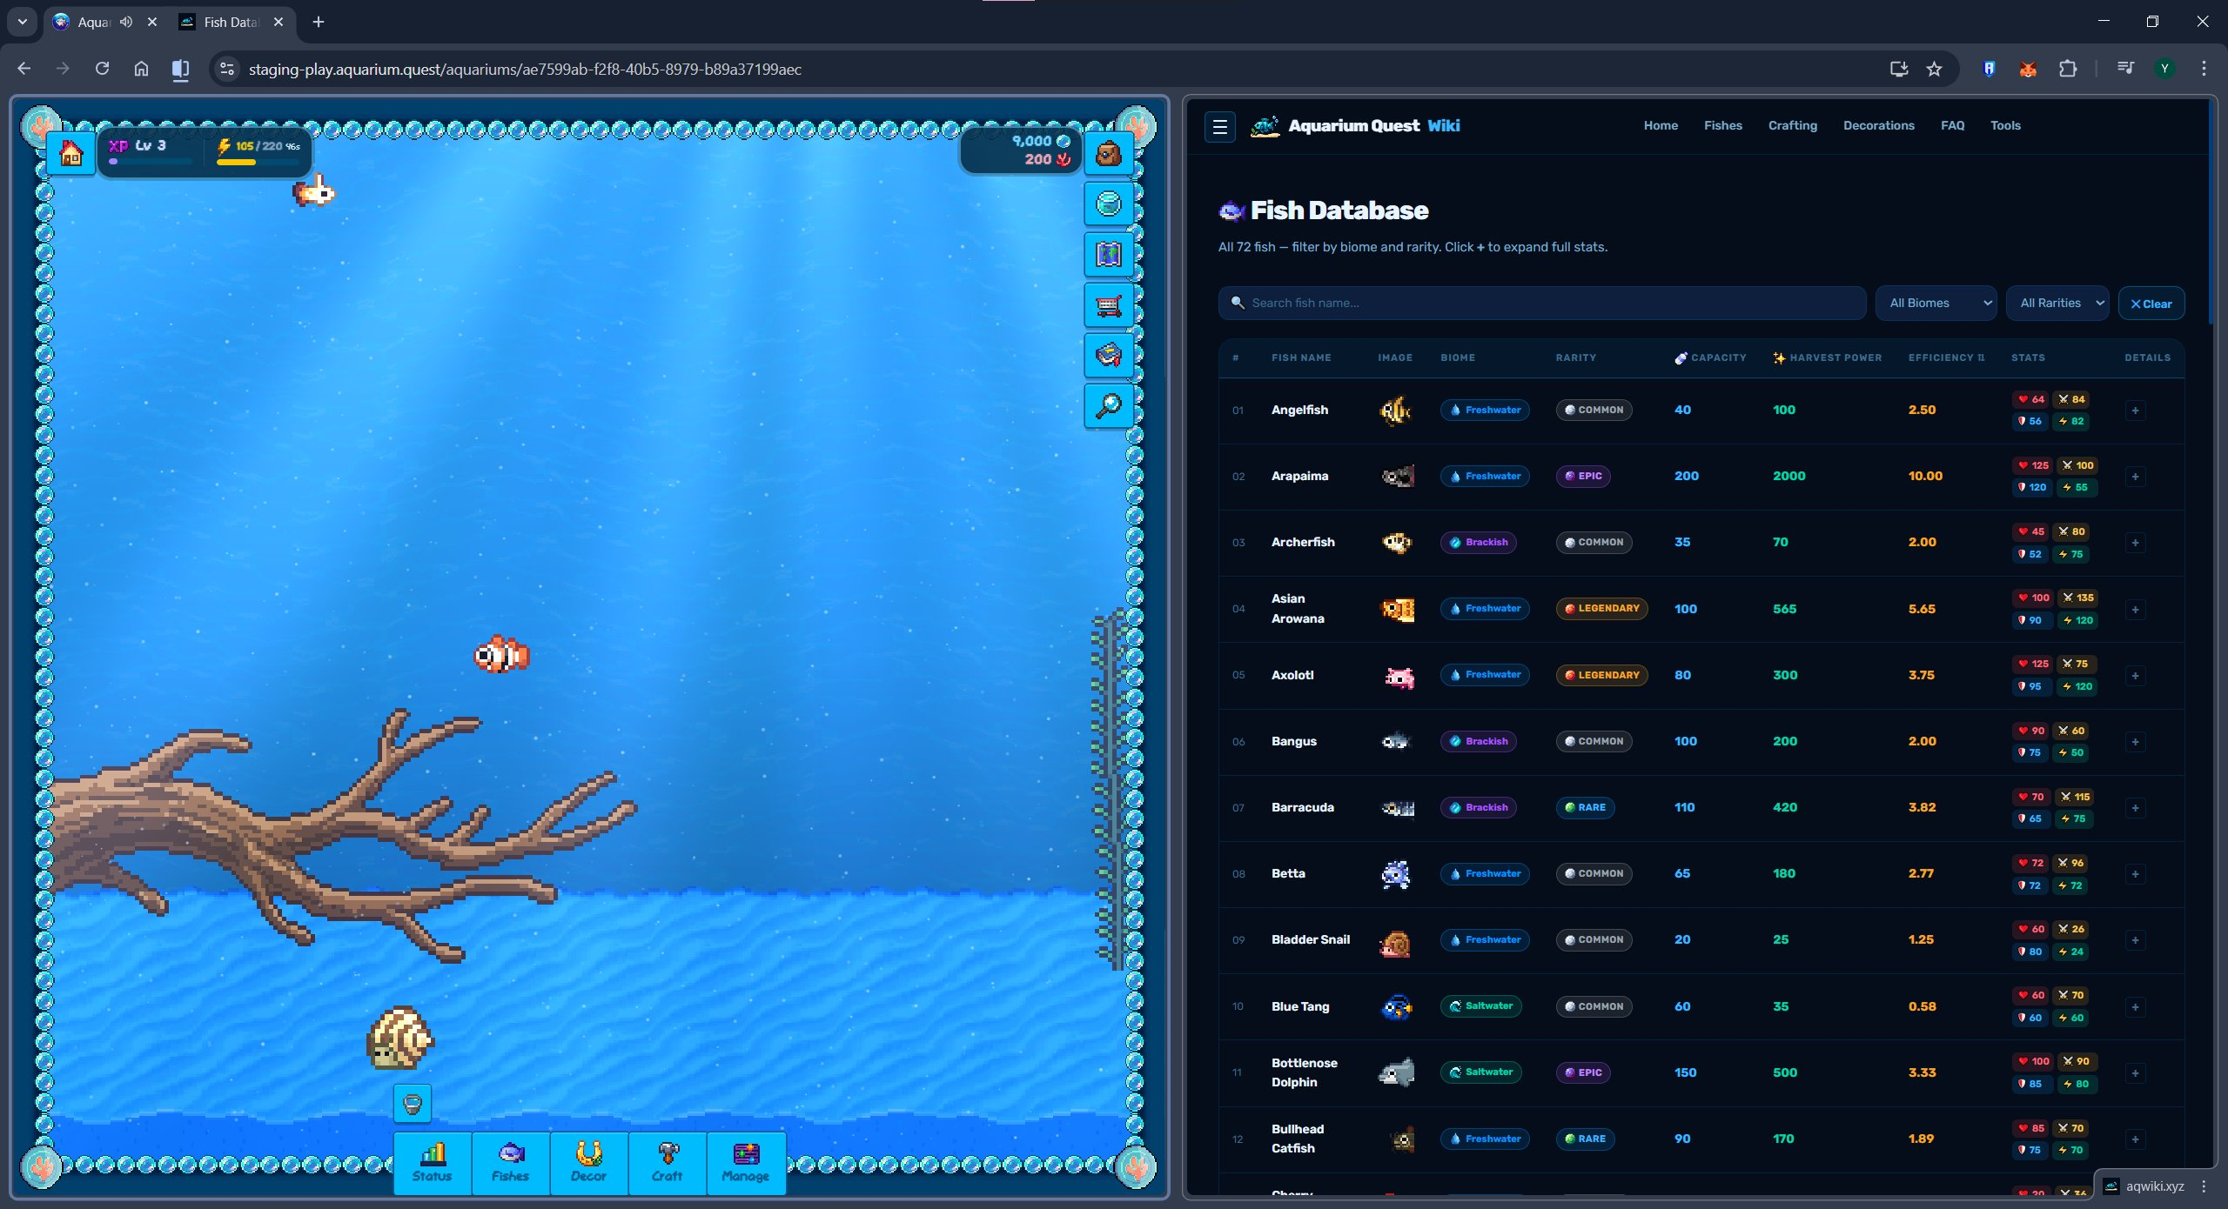
Task: Click the energy progress bar in the game
Action: pos(258,162)
